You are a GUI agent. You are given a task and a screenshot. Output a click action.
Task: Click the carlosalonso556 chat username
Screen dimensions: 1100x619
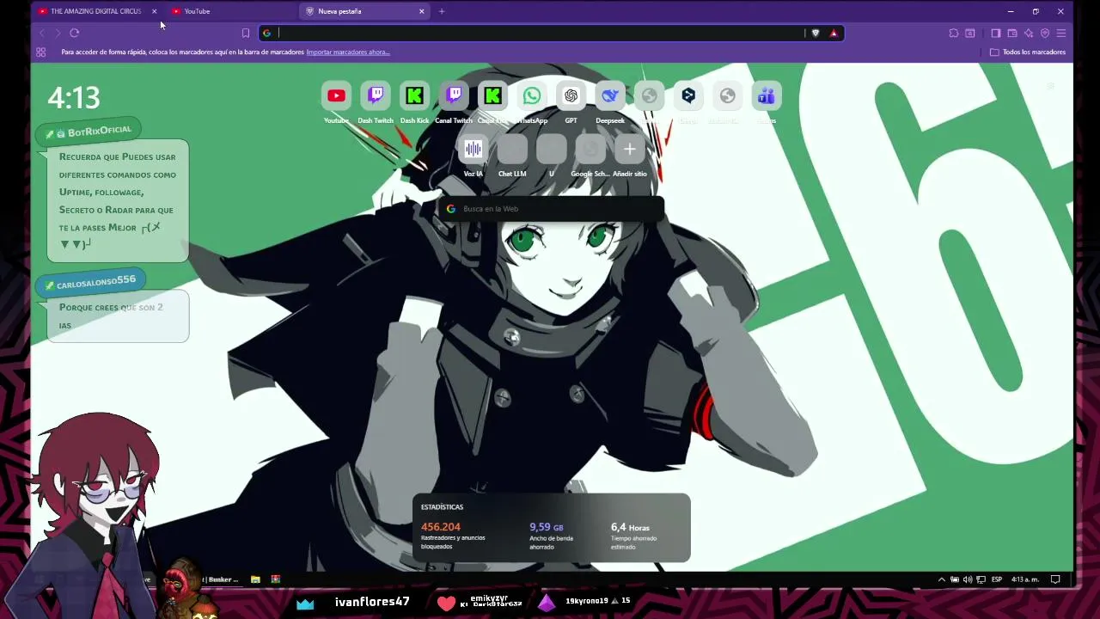[96, 282]
